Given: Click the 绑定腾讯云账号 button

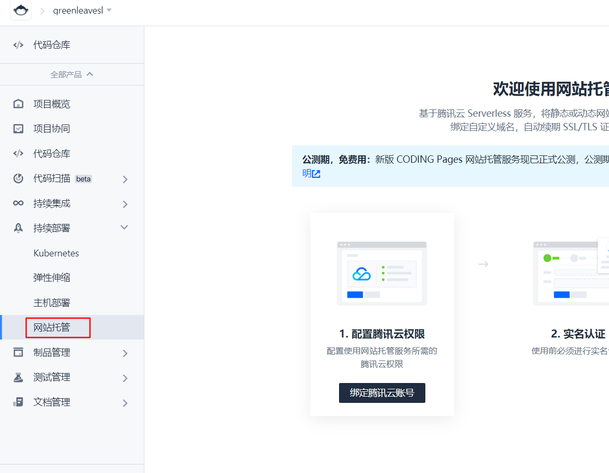Looking at the screenshot, I should click(x=382, y=392).
